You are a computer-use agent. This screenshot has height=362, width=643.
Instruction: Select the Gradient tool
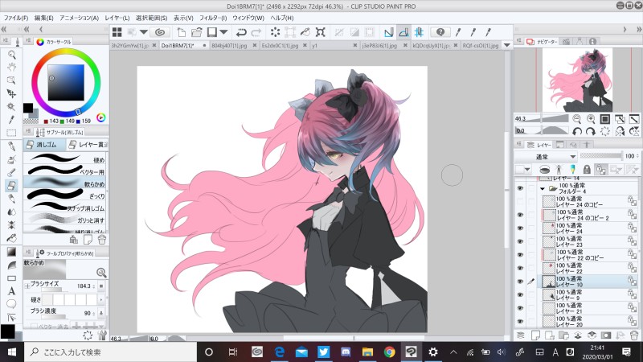11,252
